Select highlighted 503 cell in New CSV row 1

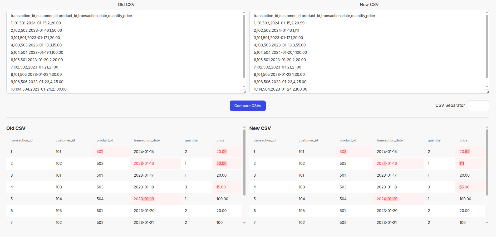354,152
